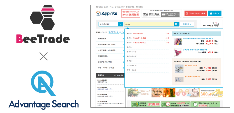Click the colour gel 30-set thumbnail
Viewport: 234px width, 113px height.
(x=178, y=42)
